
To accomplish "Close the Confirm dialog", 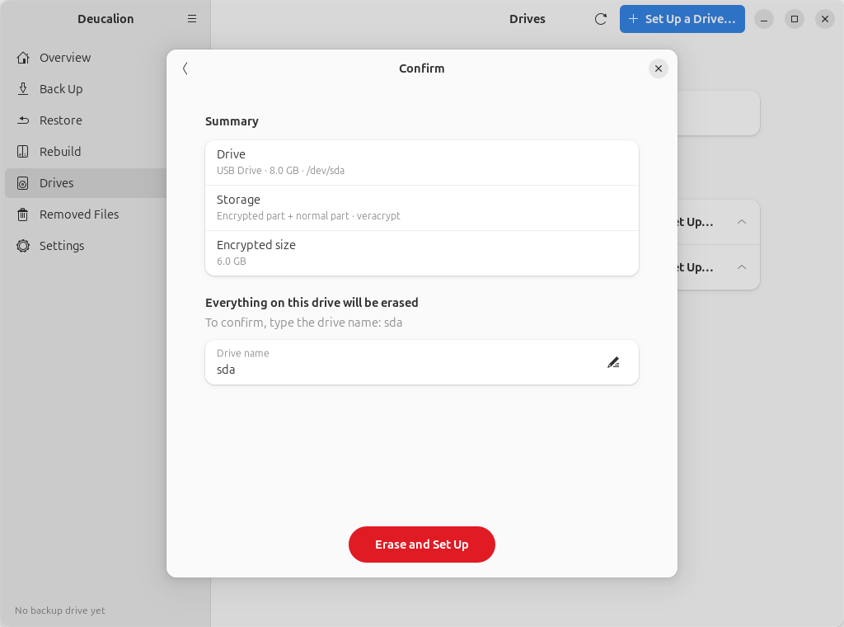I will click(x=658, y=68).
